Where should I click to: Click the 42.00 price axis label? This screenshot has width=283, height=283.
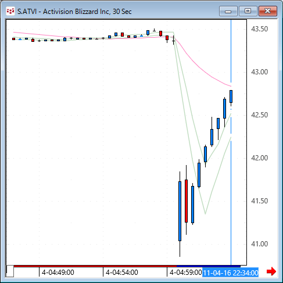pyautogui.click(x=260, y=158)
